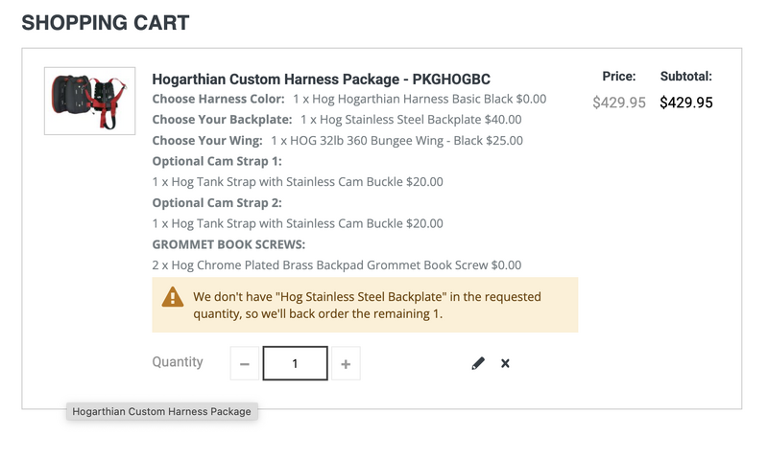The height and width of the screenshot is (459, 768).
Task: Click the "Optional Cam Strap 1:" label
Action: (x=217, y=161)
